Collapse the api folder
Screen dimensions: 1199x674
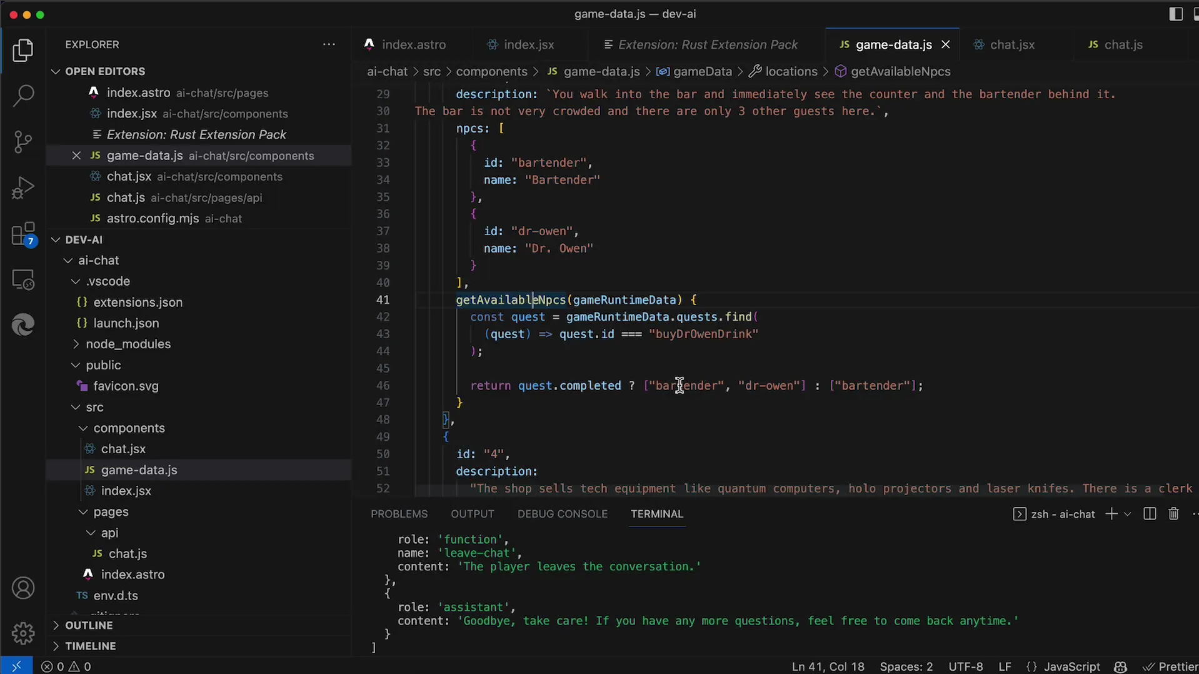(x=91, y=533)
